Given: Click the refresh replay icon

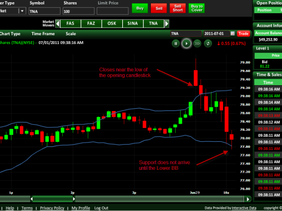Looking at the screenshot, I should [208, 44].
